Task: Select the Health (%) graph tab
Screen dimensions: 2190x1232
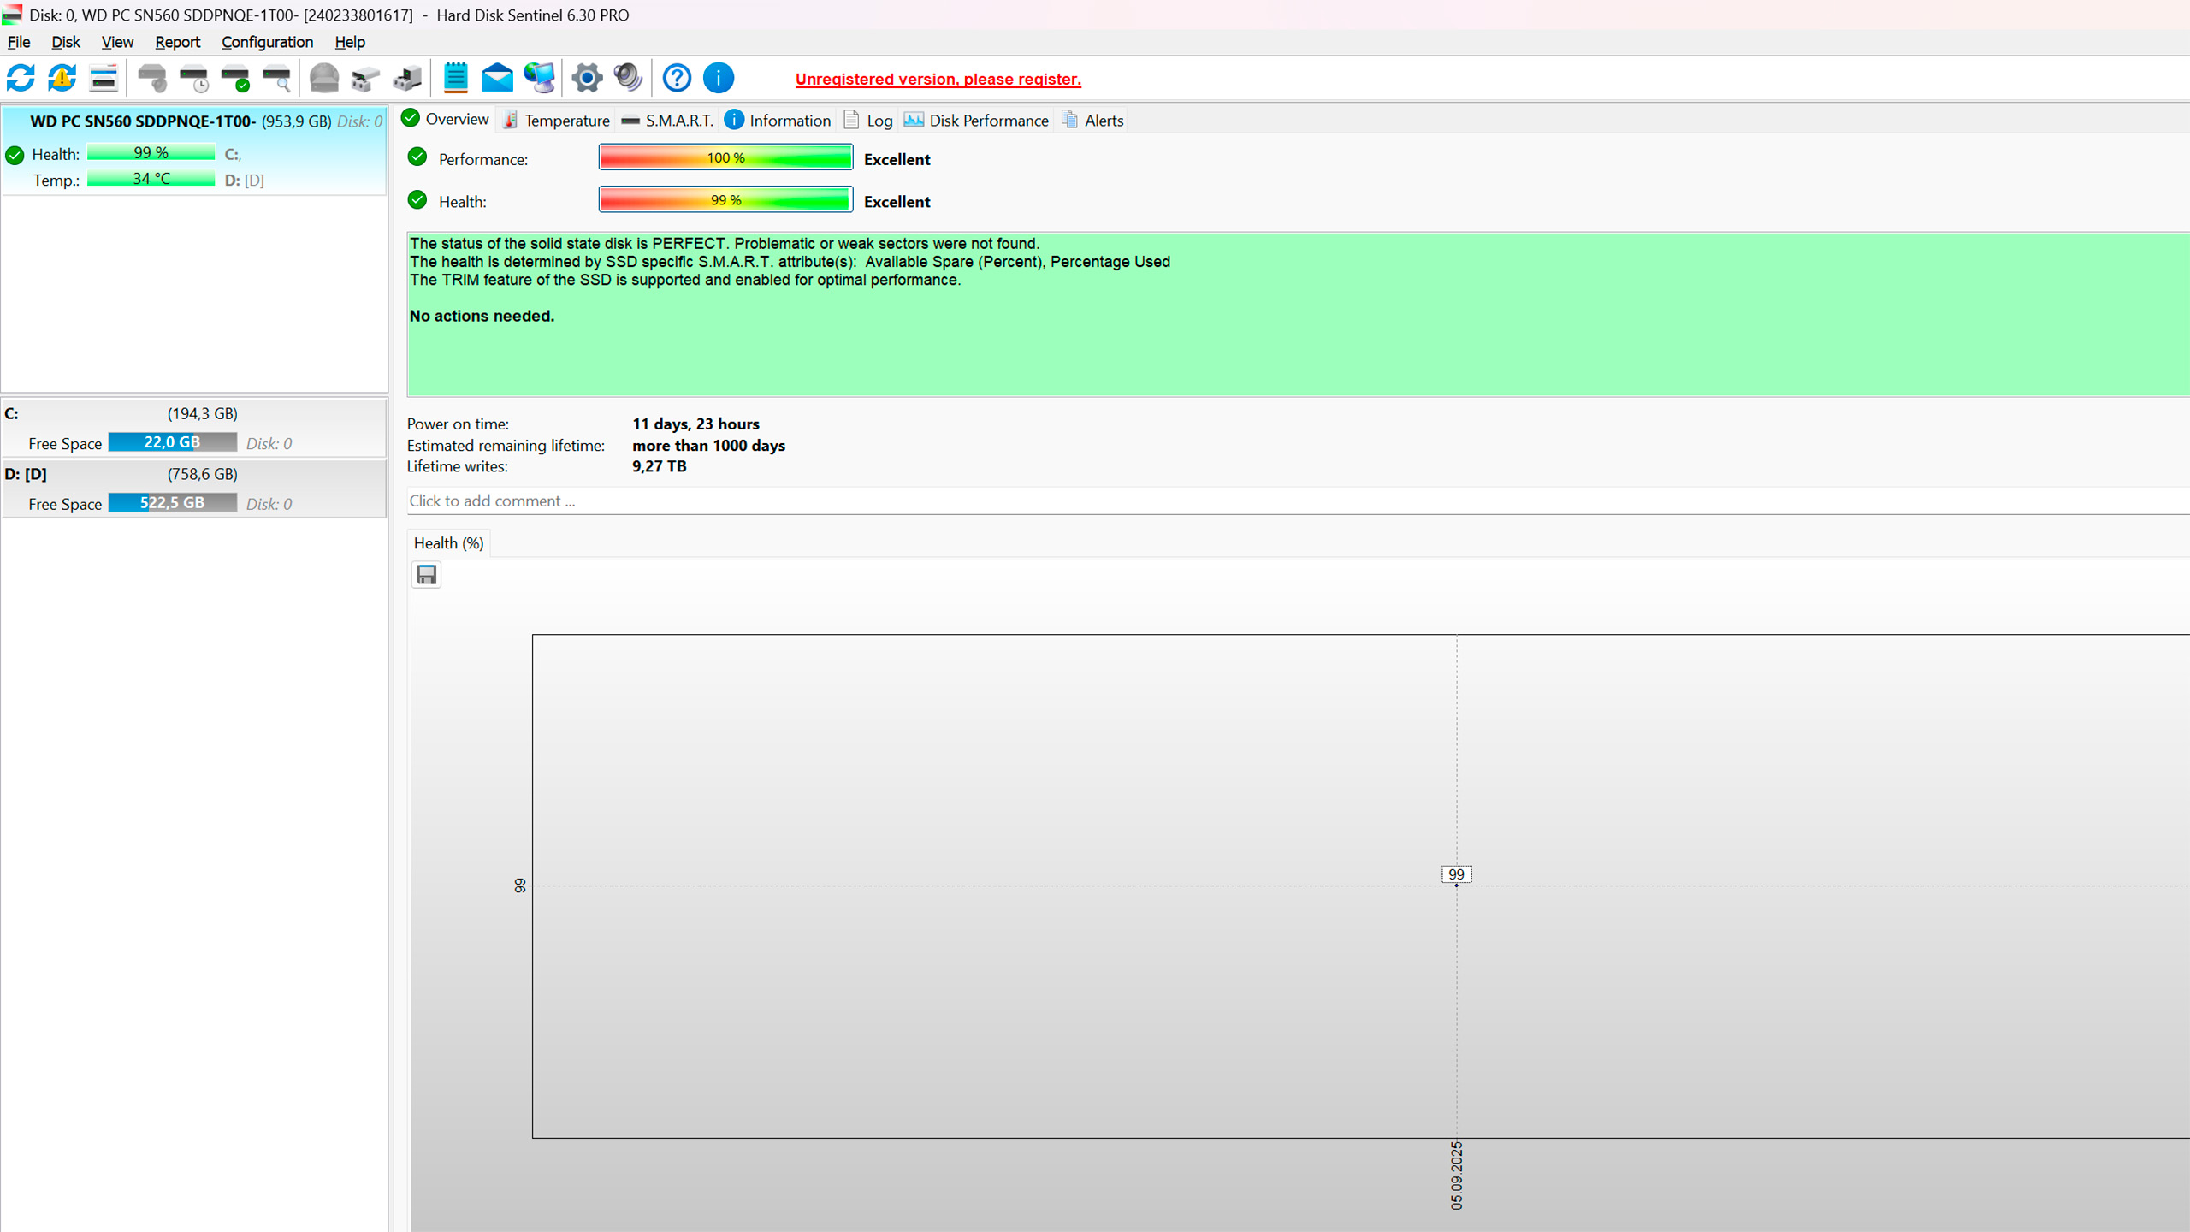Action: [x=448, y=543]
